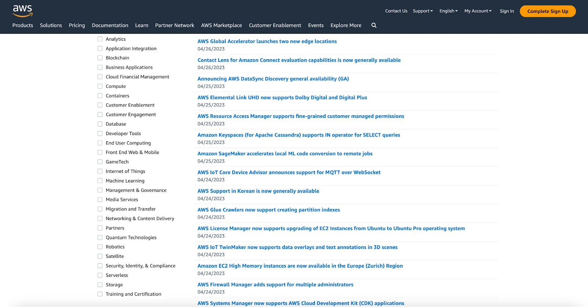Check Networking & Content Delivery
This screenshot has height=307, width=588.
[100, 218]
